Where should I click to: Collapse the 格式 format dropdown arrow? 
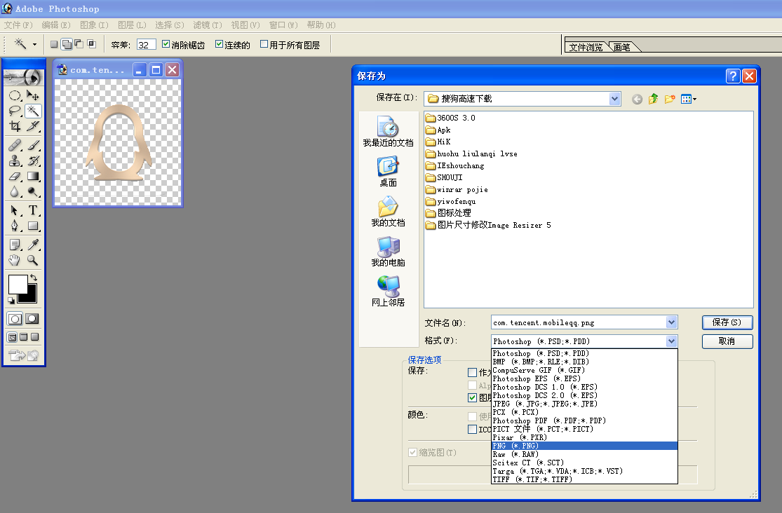point(671,341)
